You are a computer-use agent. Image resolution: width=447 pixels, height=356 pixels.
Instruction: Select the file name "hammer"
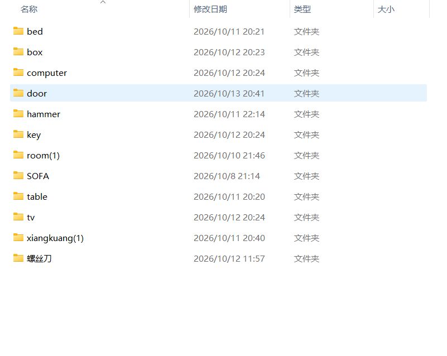pos(44,114)
